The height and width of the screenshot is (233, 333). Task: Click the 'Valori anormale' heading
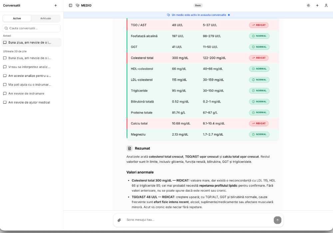click(140, 172)
